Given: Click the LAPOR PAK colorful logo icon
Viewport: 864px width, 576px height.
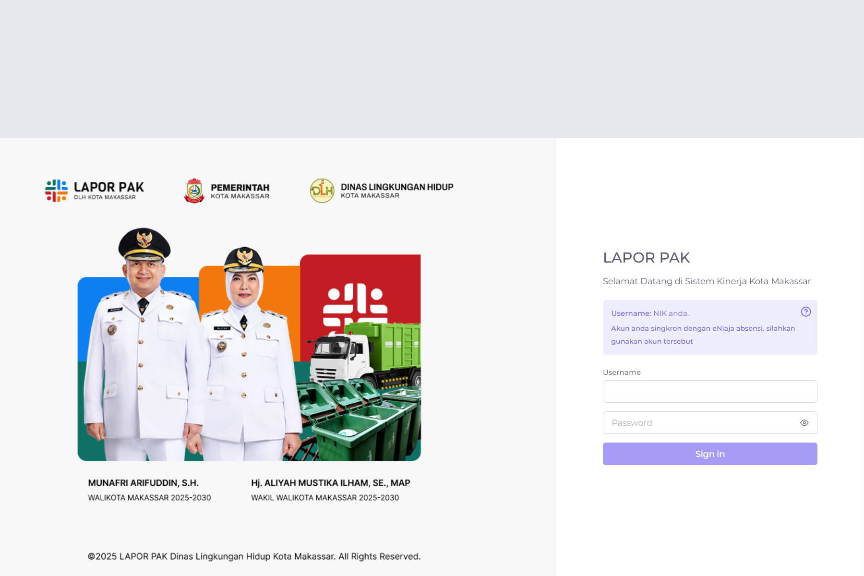Looking at the screenshot, I should 56,191.
